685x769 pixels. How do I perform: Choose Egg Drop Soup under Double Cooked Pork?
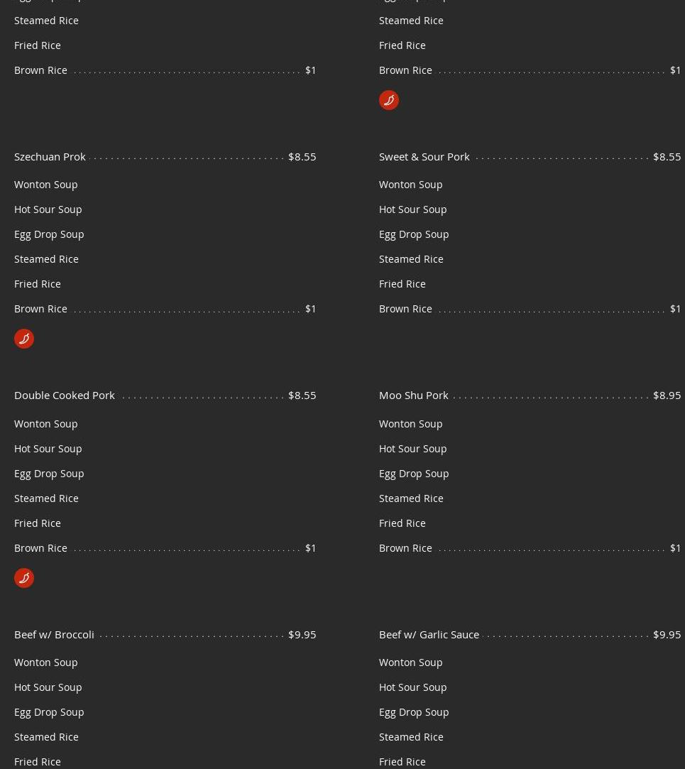[49, 474]
